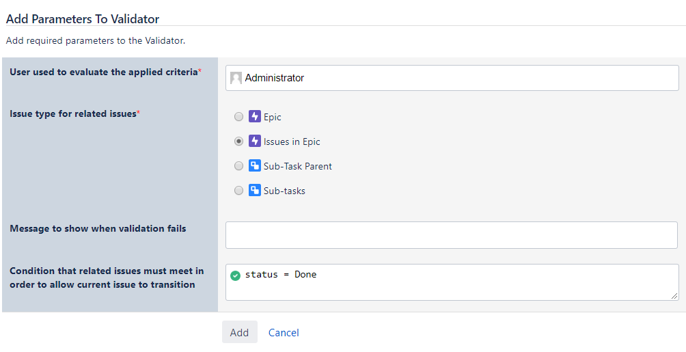686x352 pixels.
Task: Click the blue subtask icon beside Sub-Task Parent
Action: [x=255, y=165]
